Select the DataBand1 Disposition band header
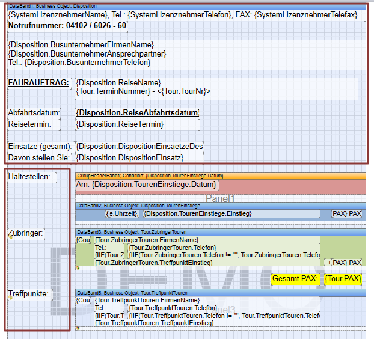374x339 pixels. pos(187,7)
